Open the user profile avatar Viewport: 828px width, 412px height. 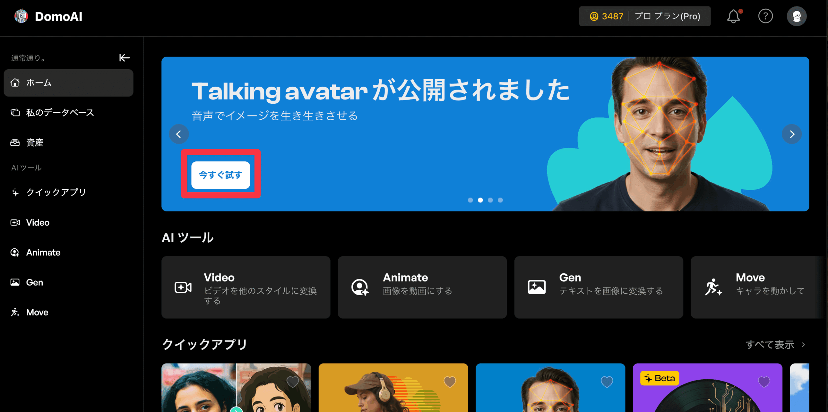click(796, 16)
